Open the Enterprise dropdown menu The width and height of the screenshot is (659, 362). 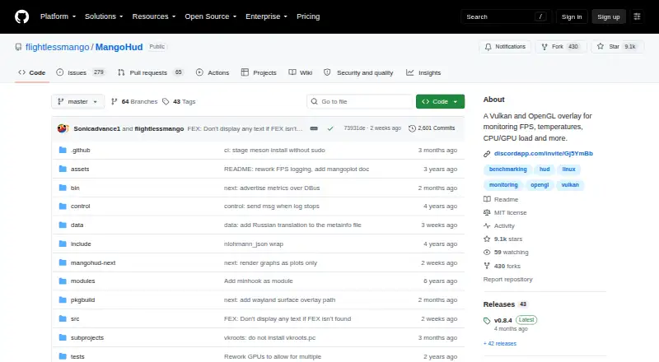pos(266,16)
